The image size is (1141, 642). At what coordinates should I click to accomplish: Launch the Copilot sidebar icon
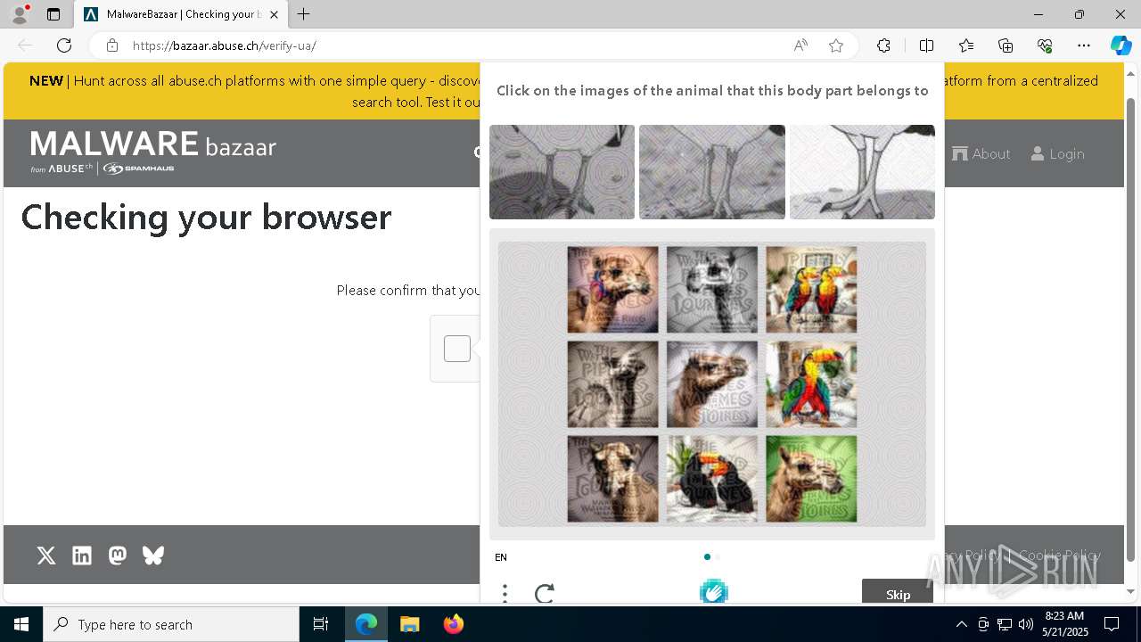click(1120, 45)
